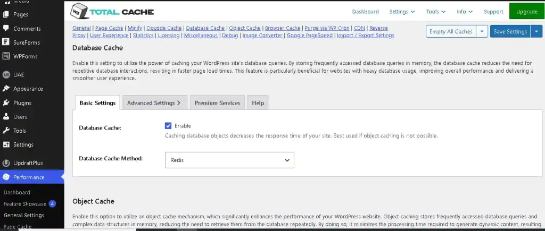Jump to Licensing section link
The image size is (545, 231).
(169, 36)
